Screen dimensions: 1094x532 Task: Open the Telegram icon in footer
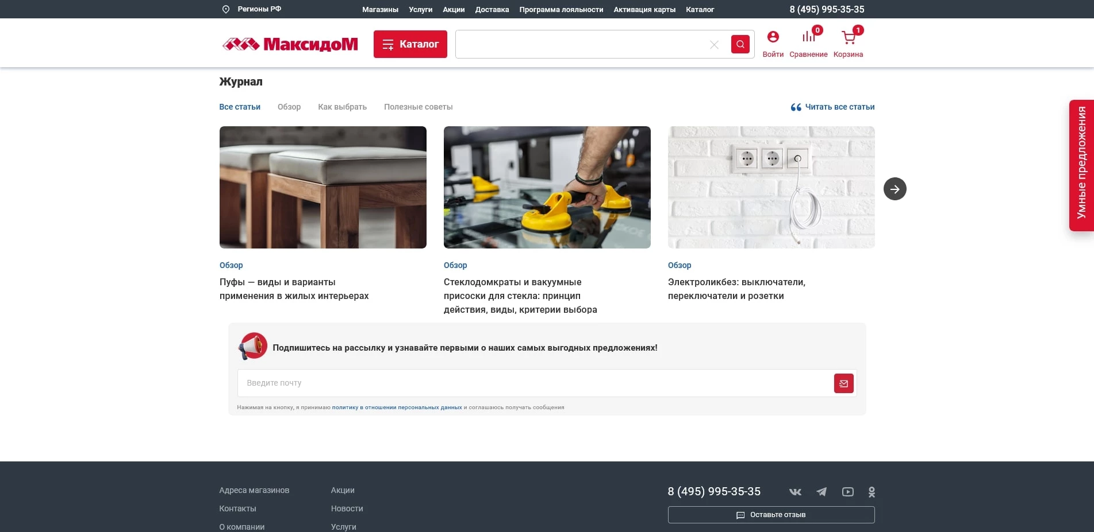[822, 492]
